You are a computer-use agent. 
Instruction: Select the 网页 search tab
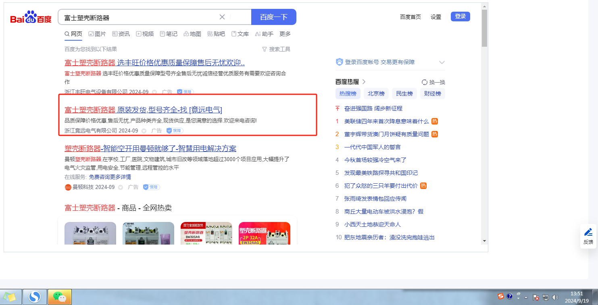73,34
